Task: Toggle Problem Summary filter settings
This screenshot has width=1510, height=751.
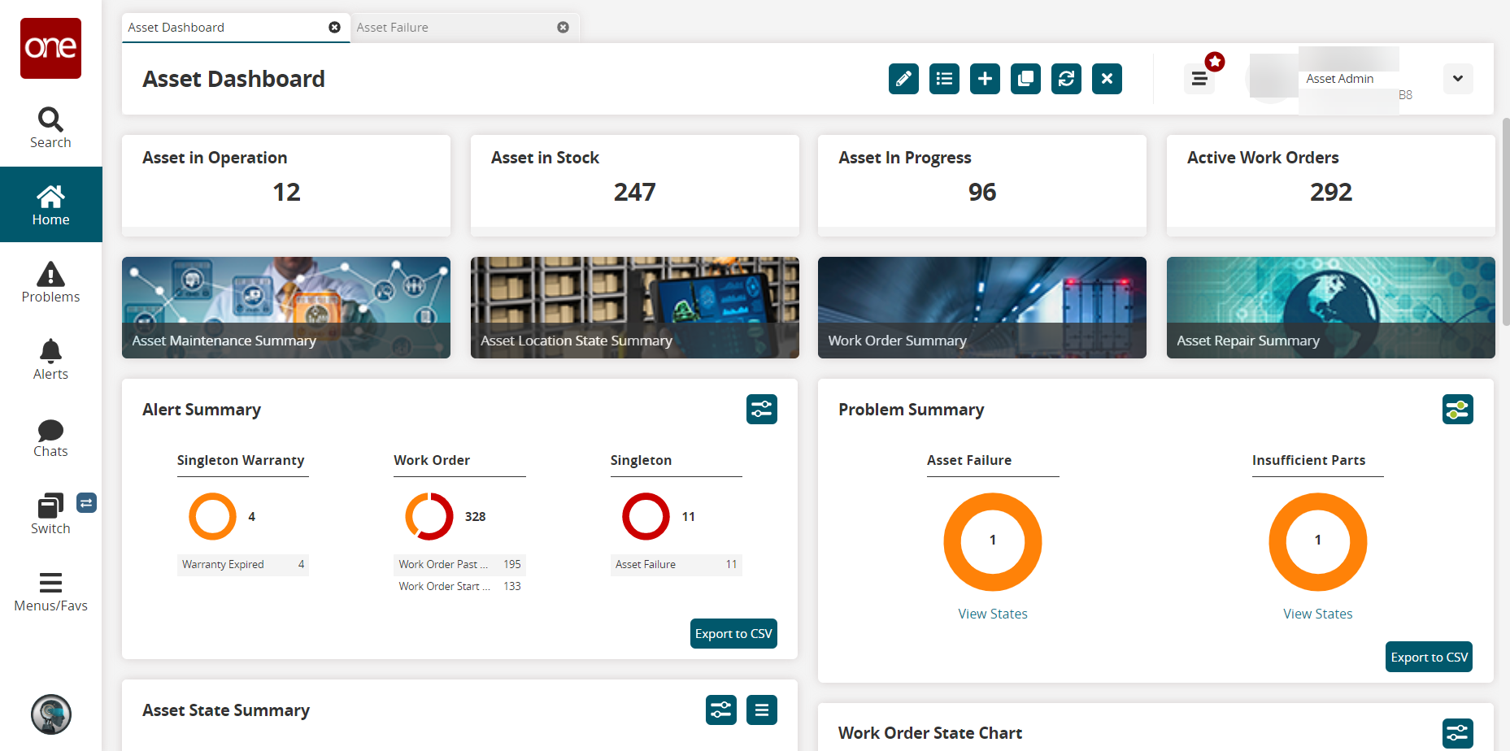Action: point(1456,409)
